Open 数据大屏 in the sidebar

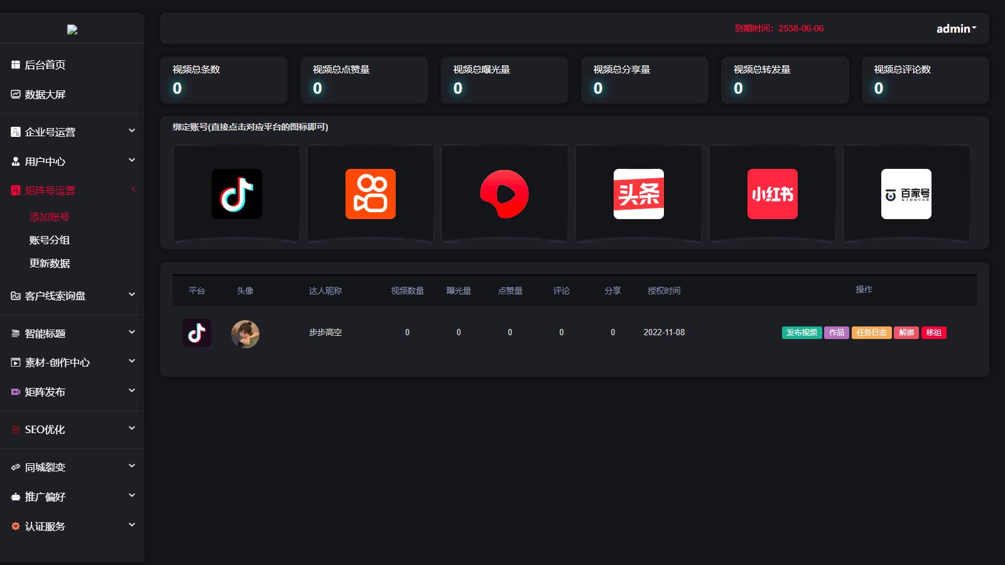(x=45, y=94)
